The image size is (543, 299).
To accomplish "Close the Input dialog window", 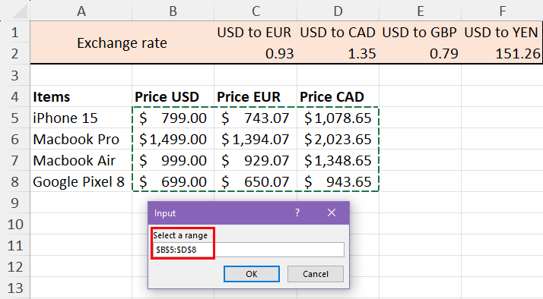I will [x=332, y=212].
